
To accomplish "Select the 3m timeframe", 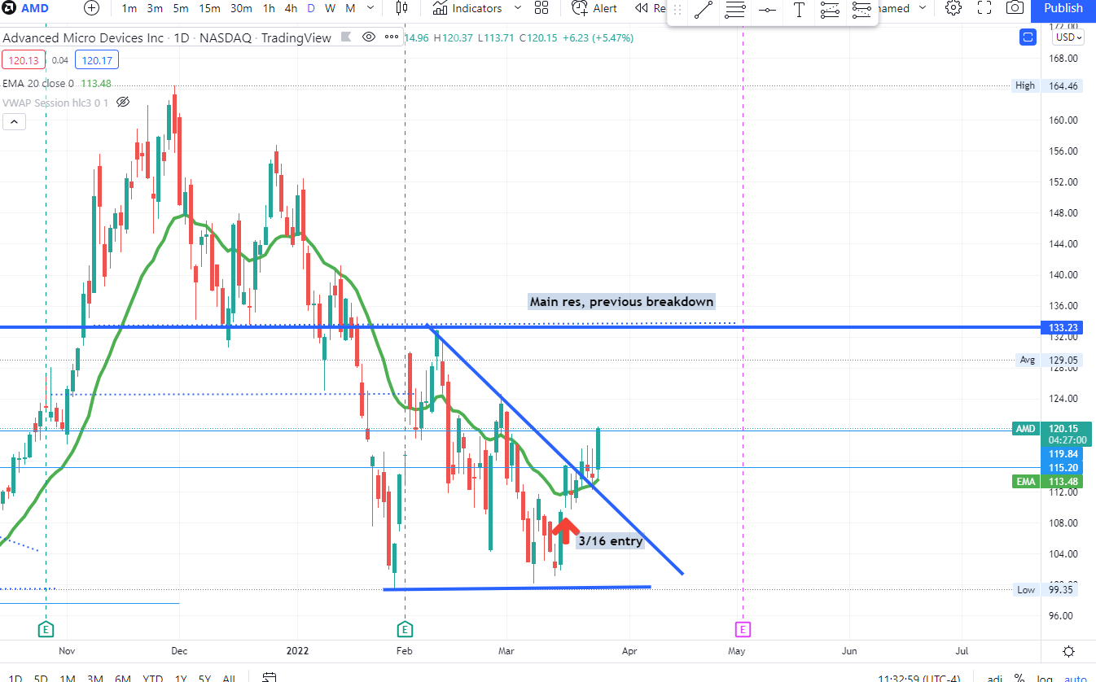I will pyautogui.click(x=155, y=8).
